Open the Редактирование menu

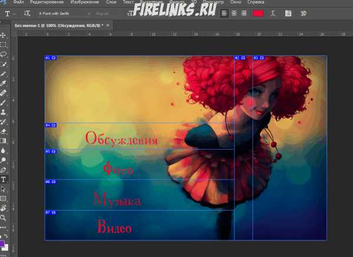coord(47,2)
